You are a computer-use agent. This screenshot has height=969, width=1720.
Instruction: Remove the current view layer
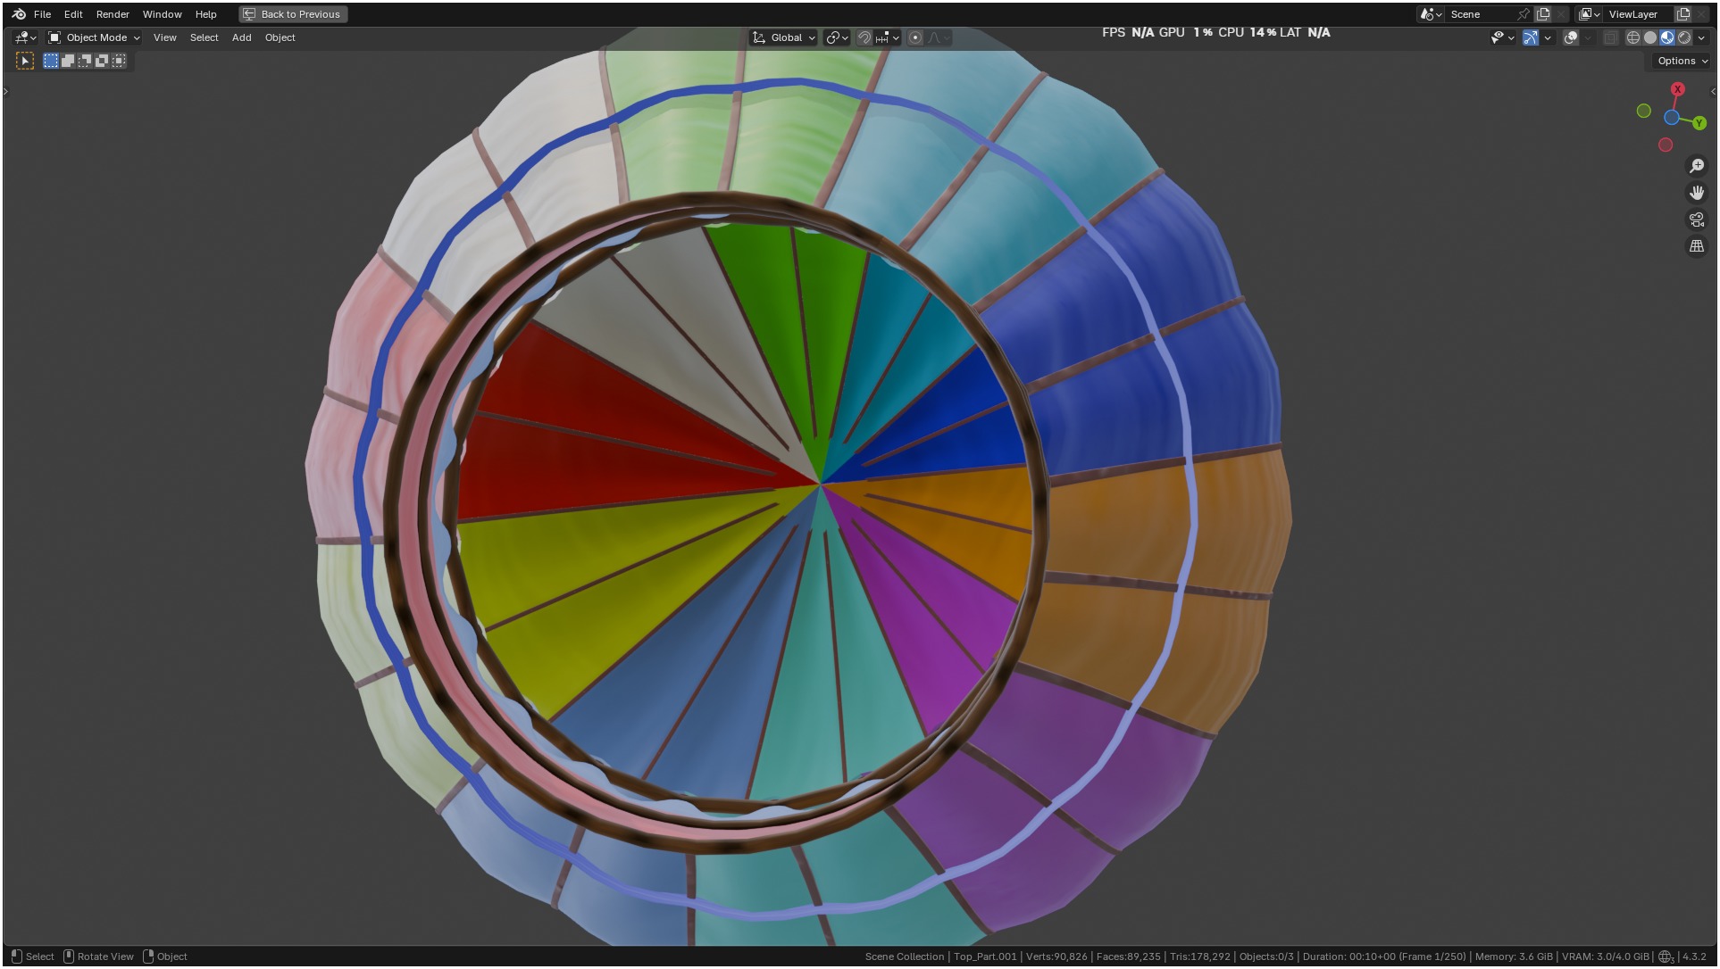click(1702, 14)
